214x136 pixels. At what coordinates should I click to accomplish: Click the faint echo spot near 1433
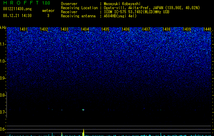(x=62, y=110)
